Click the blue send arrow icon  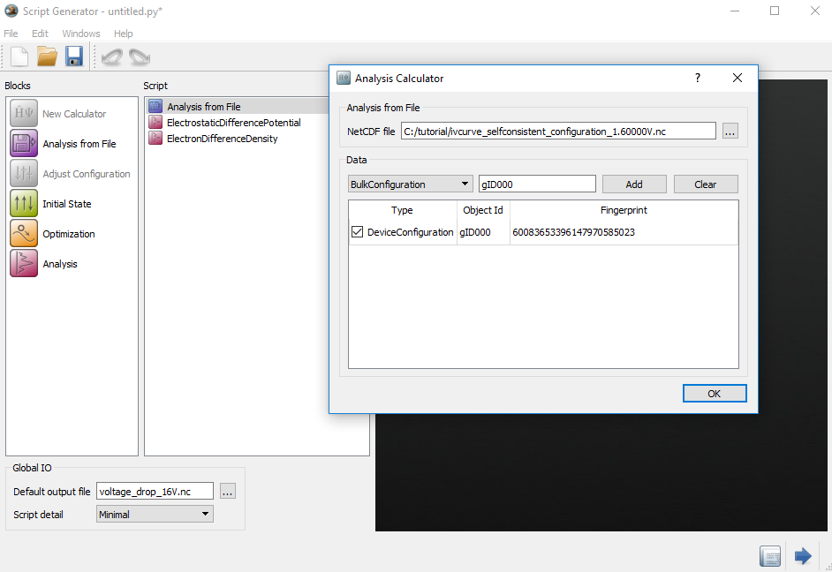[803, 556]
